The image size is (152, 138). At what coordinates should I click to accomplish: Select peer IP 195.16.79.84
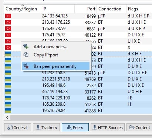(54, 111)
